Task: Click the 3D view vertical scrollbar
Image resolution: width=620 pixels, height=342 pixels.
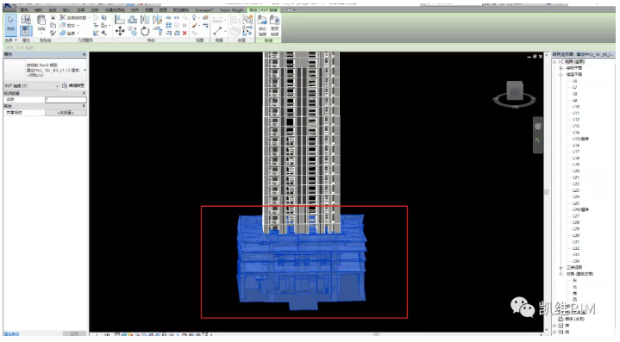Action: coord(547,192)
